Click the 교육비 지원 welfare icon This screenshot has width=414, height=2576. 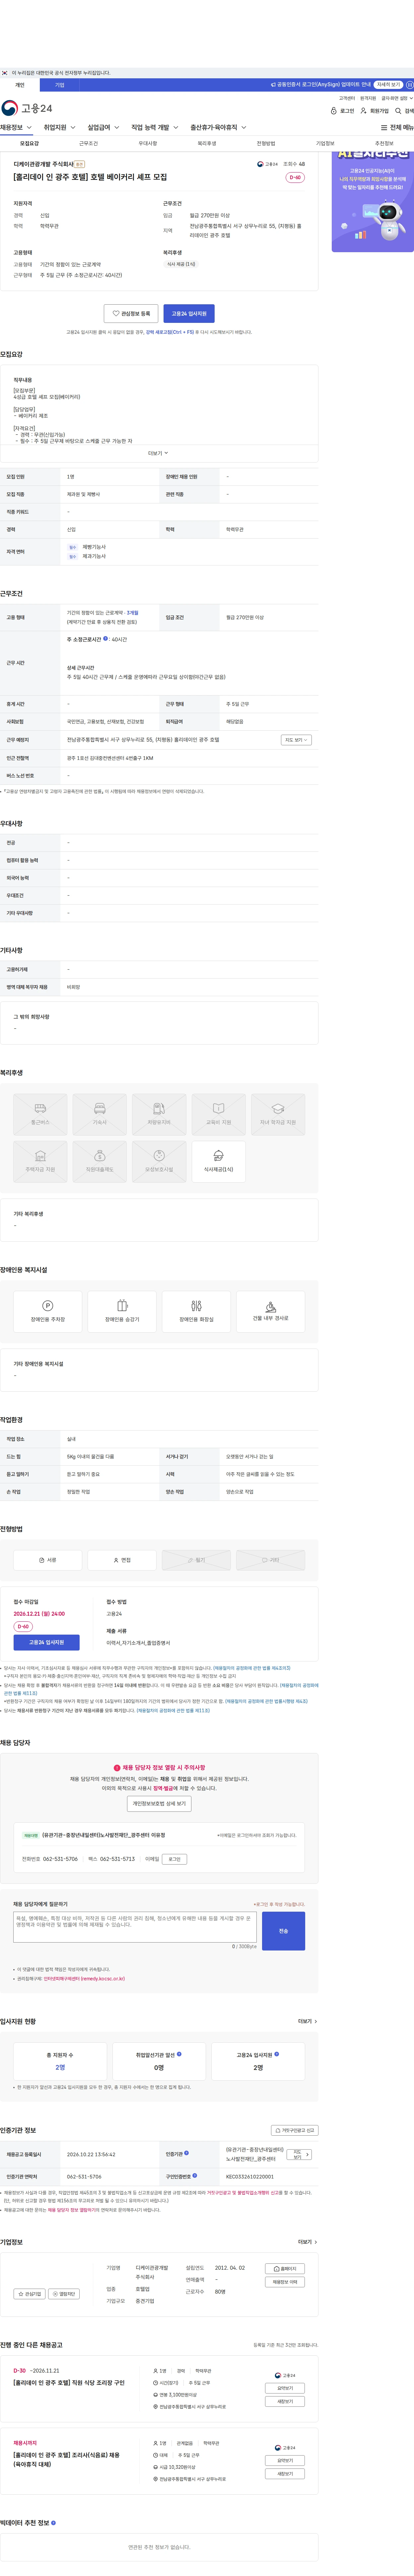point(218,1114)
